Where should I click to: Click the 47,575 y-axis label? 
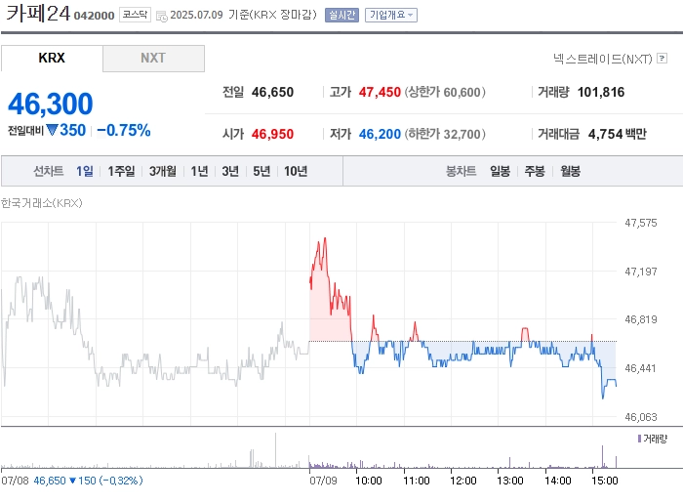pyautogui.click(x=641, y=223)
